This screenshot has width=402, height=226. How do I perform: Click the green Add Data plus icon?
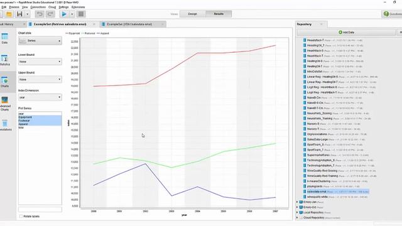pyautogui.click(x=340, y=32)
